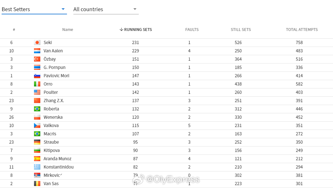Click the Best Setters dropdown arrow
Screen dimensions: 333x188
coord(63,9)
